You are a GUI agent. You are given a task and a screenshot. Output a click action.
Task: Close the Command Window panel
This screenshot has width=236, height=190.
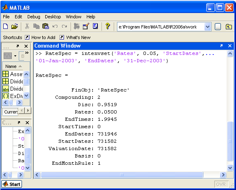click(229, 46)
